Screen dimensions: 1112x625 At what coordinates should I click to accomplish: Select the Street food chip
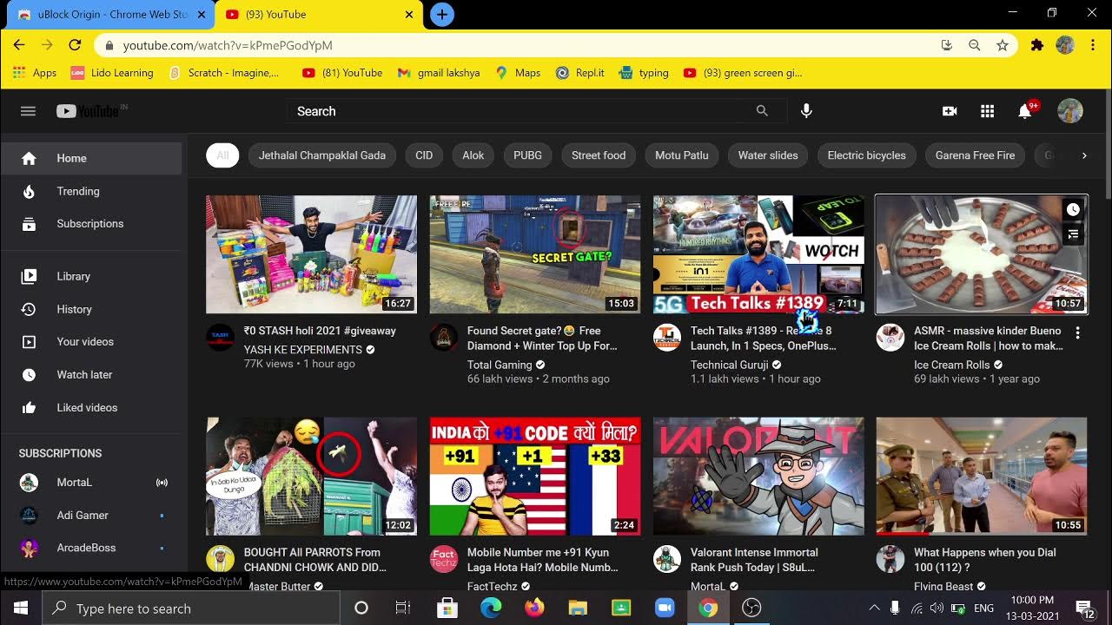pos(599,155)
